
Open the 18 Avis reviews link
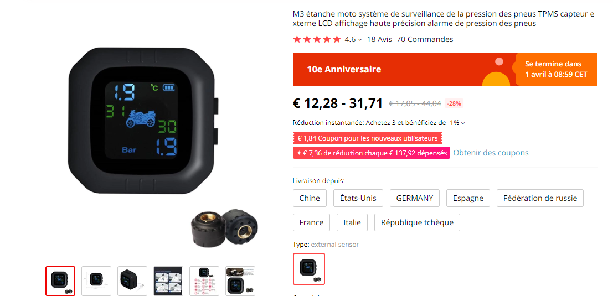(379, 39)
